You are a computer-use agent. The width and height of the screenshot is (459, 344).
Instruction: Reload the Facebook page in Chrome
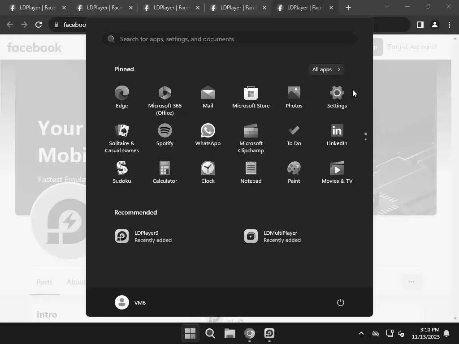39,25
